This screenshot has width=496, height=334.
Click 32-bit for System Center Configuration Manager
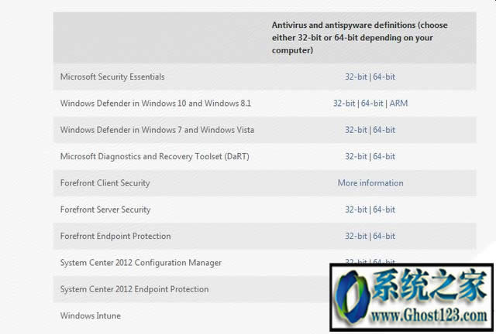tap(356, 262)
